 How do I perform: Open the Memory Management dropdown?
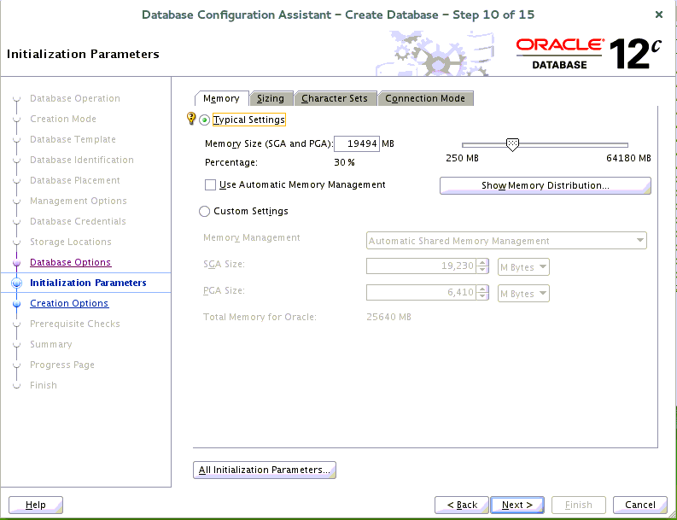click(x=506, y=241)
